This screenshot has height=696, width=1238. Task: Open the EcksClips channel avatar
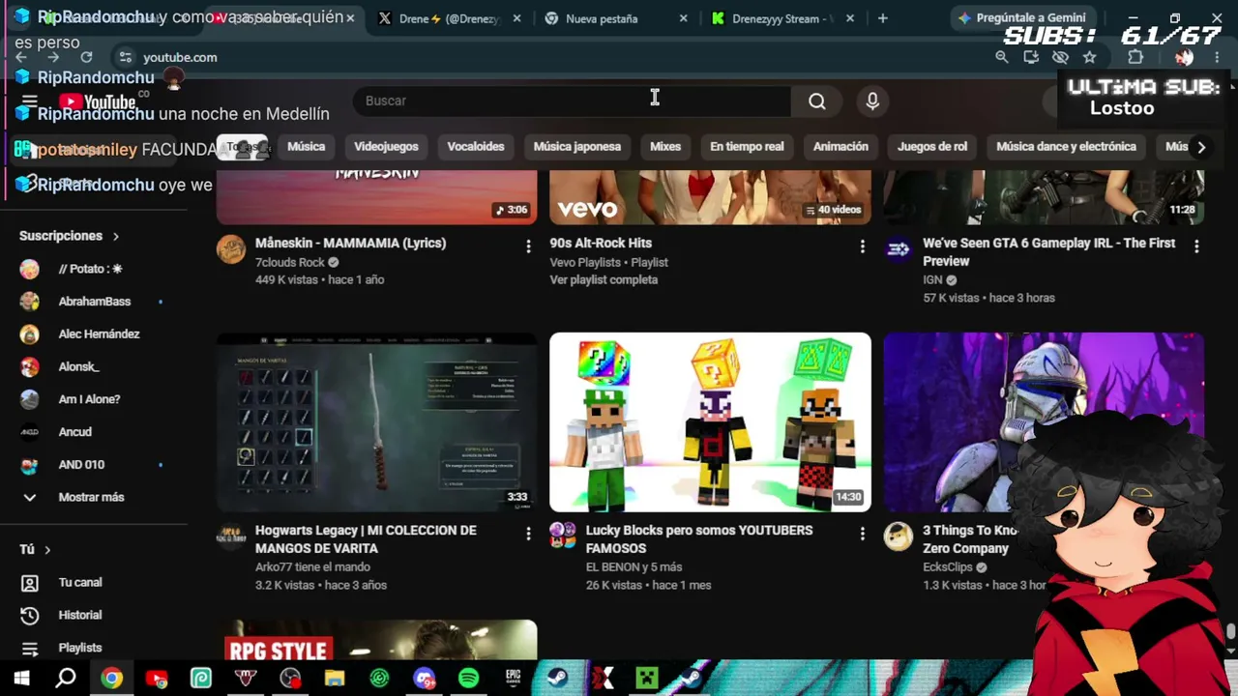click(899, 536)
